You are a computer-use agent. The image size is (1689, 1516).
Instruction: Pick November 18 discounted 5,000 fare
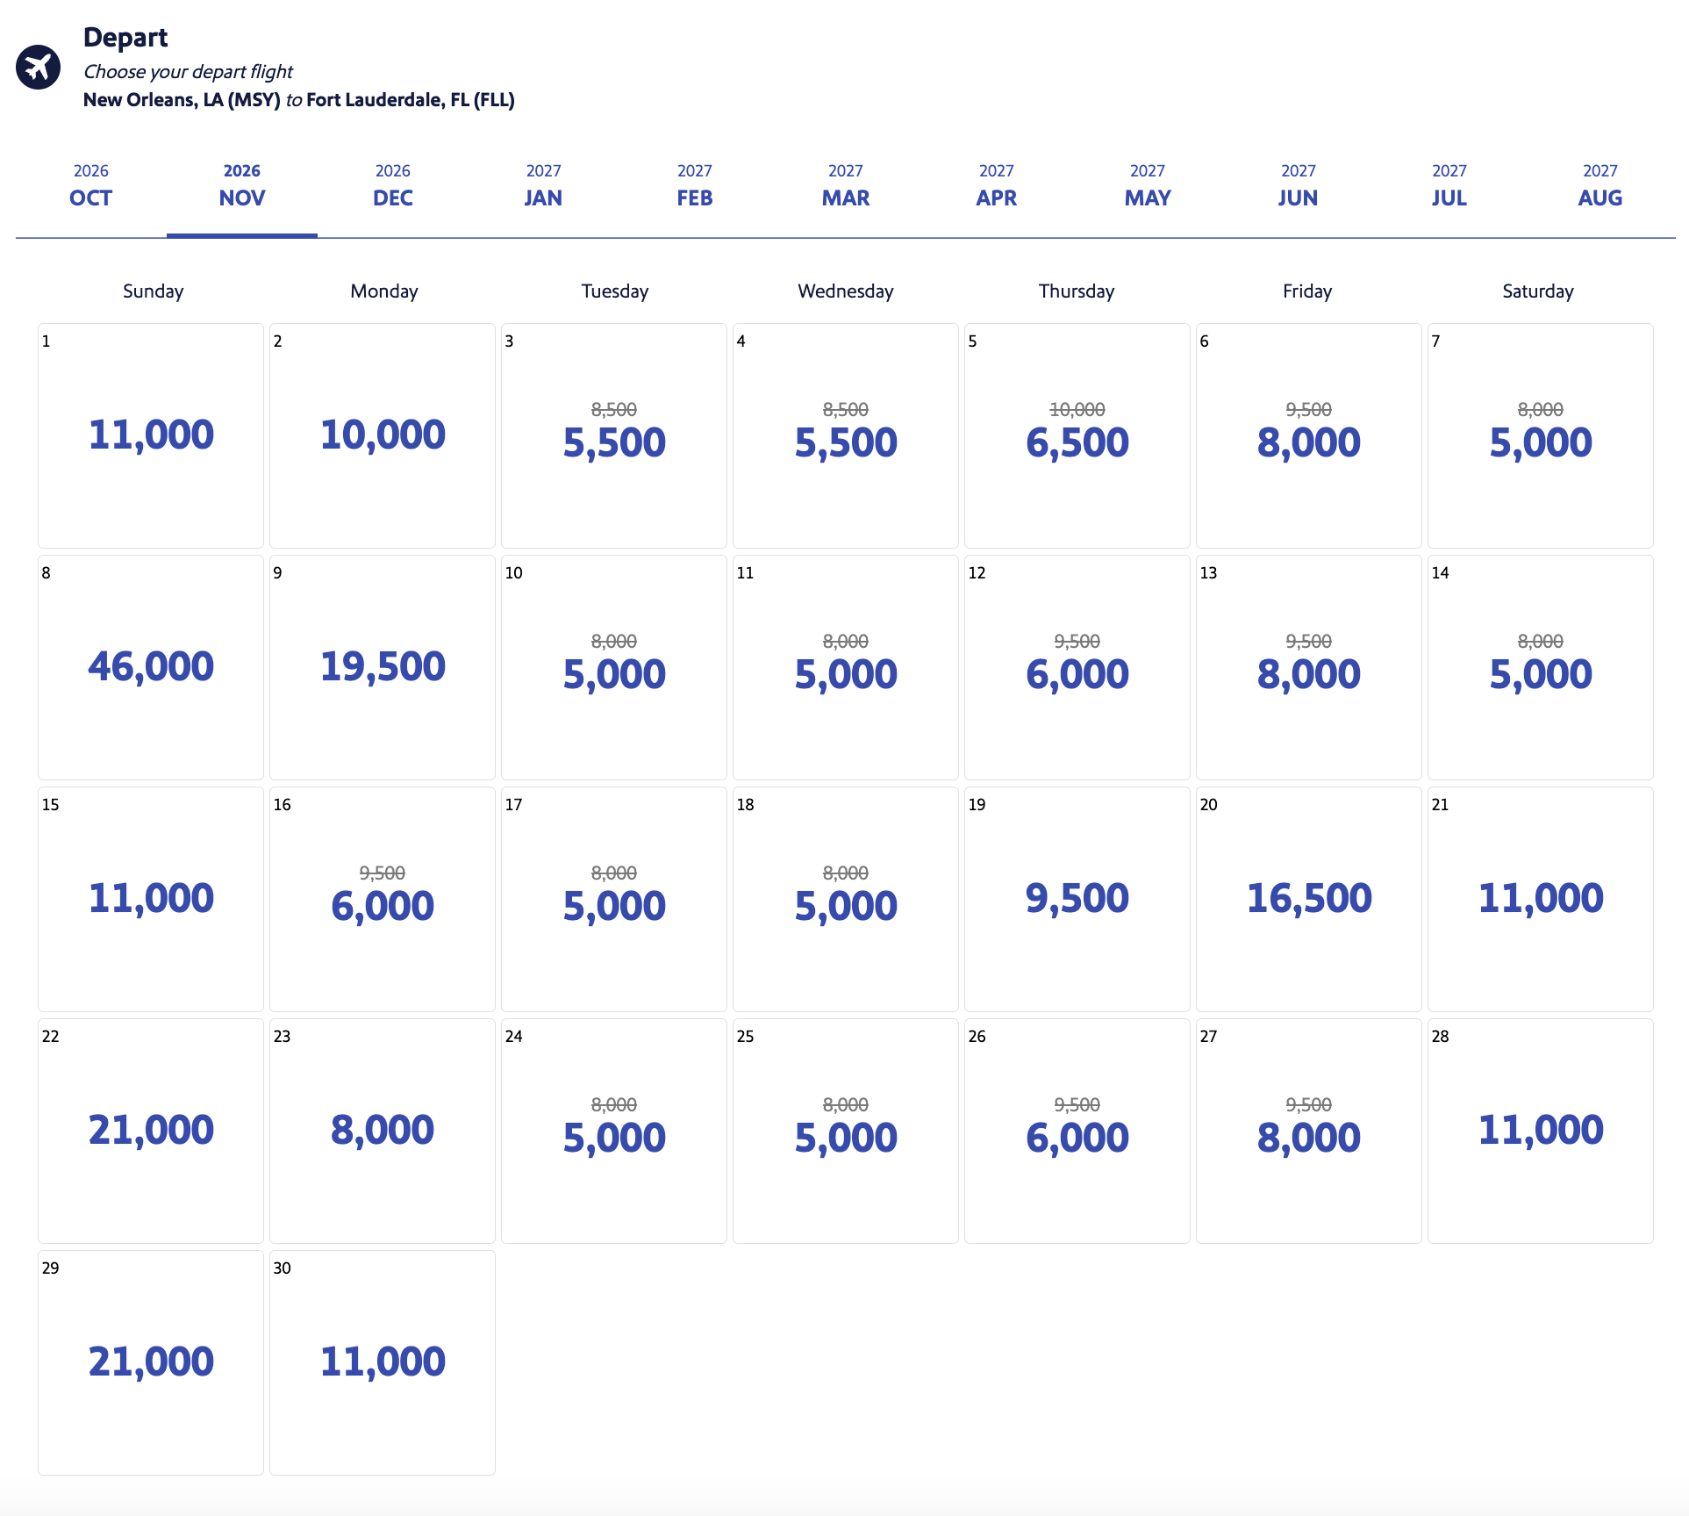pyautogui.click(x=846, y=899)
